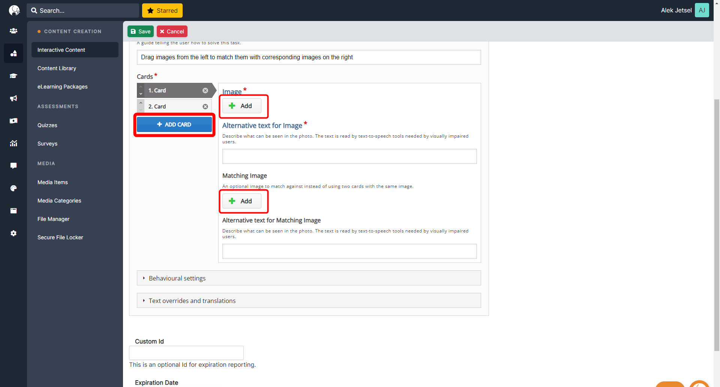Remove card 2 with its X icon
The height and width of the screenshot is (387, 720).
coord(205,106)
